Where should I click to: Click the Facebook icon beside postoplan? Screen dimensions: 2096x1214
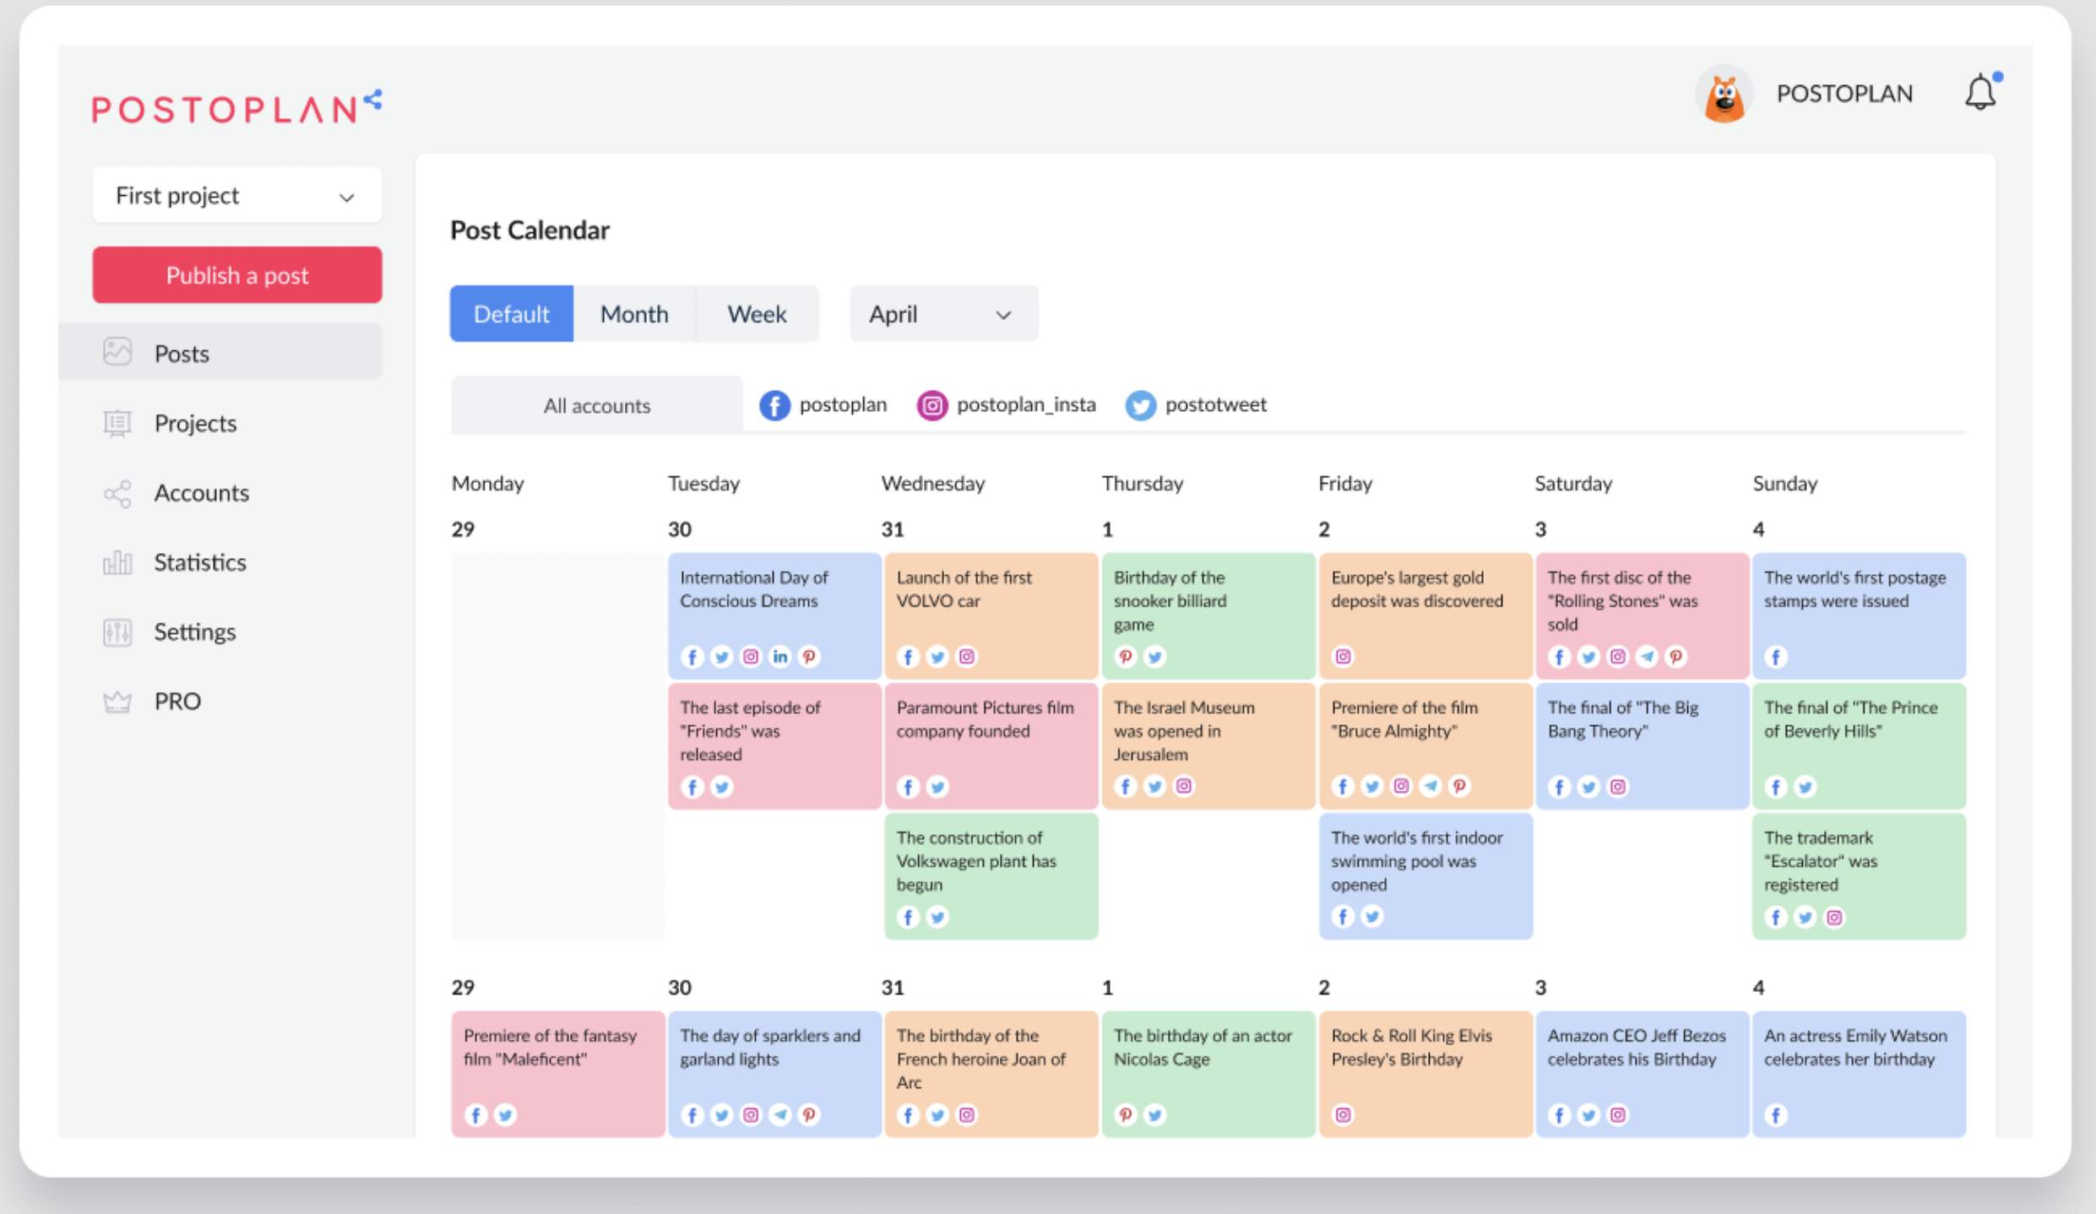[774, 405]
